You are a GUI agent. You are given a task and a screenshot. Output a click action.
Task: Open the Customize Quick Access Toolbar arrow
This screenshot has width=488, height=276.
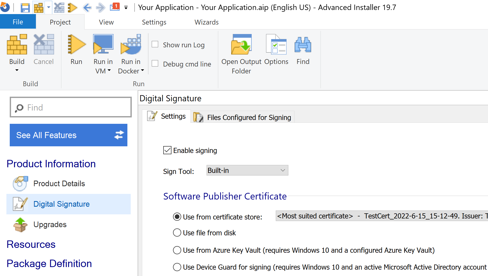[126, 8]
